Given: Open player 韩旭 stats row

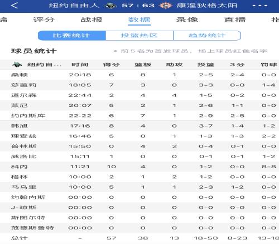Looking at the screenshot, I should click(x=139, y=126).
